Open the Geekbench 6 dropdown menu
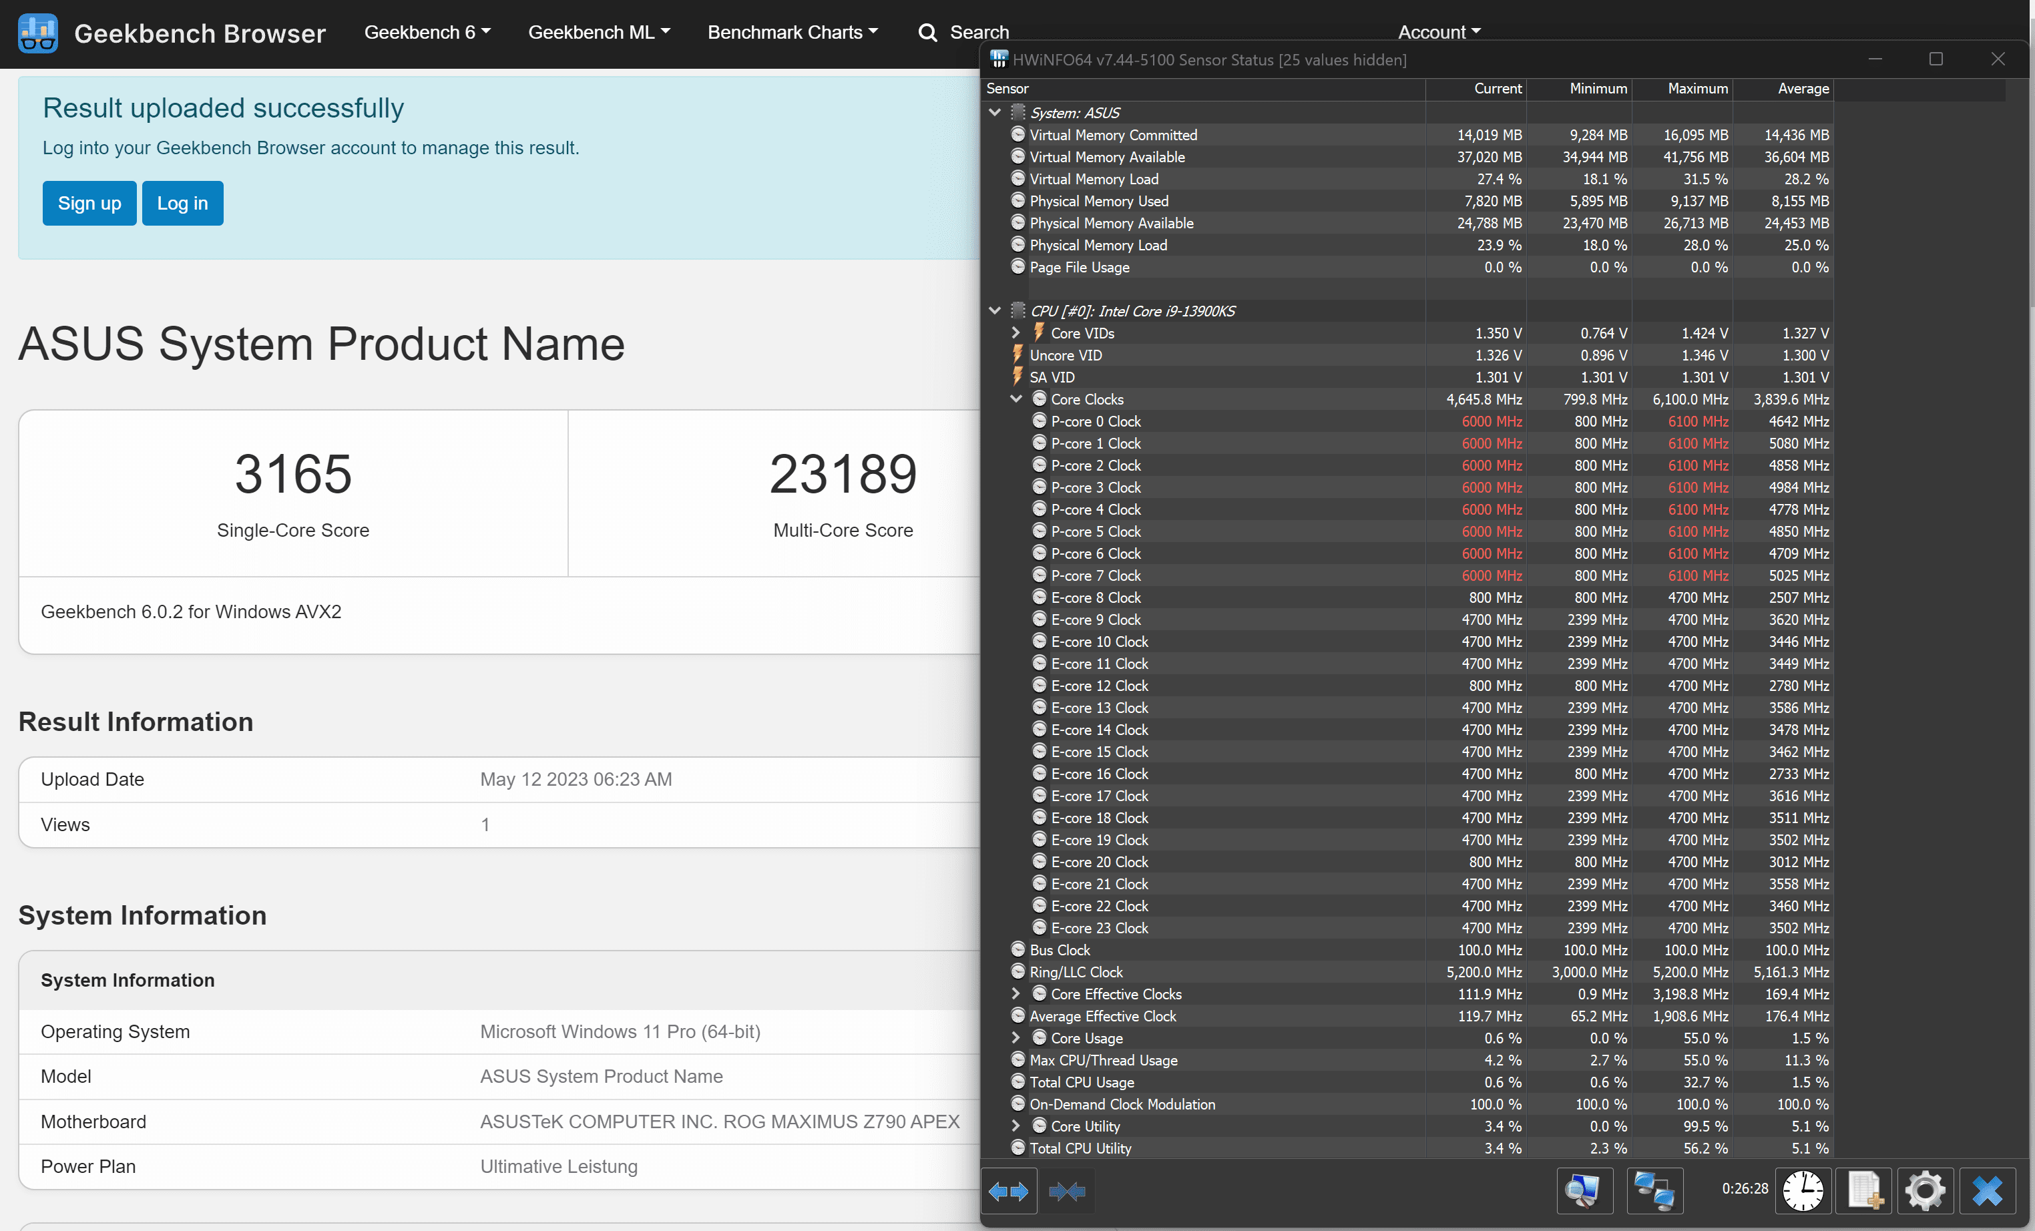 tap(427, 32)
